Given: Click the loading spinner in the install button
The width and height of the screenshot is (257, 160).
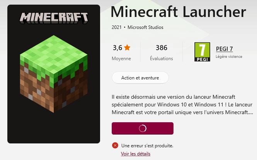Looking at the screenshot, I should pos(143,128).
